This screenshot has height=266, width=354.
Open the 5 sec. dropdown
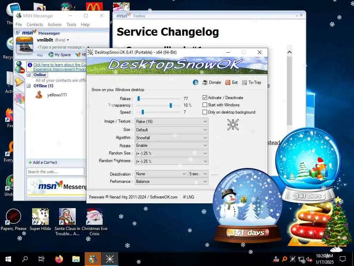click(198, 174)
